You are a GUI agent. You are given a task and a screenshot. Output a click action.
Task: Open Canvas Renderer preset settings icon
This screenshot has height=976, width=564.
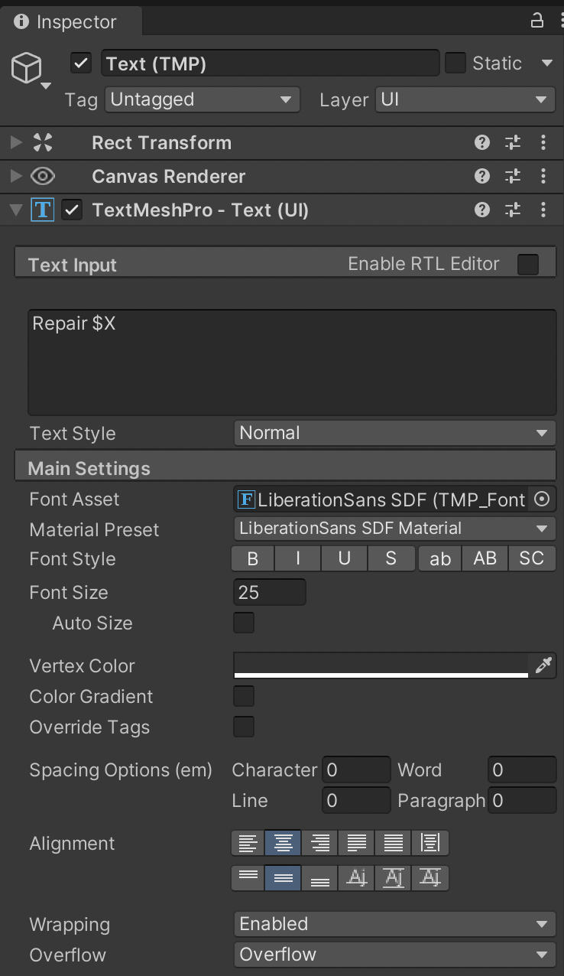click(x=513, y=177)
